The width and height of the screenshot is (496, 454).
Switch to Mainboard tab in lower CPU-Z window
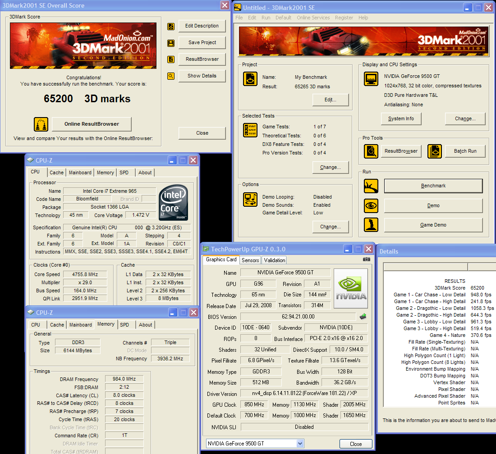(x=81, y=325)
